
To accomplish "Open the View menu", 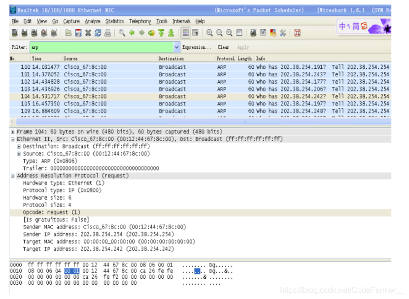I will [42, 21].
